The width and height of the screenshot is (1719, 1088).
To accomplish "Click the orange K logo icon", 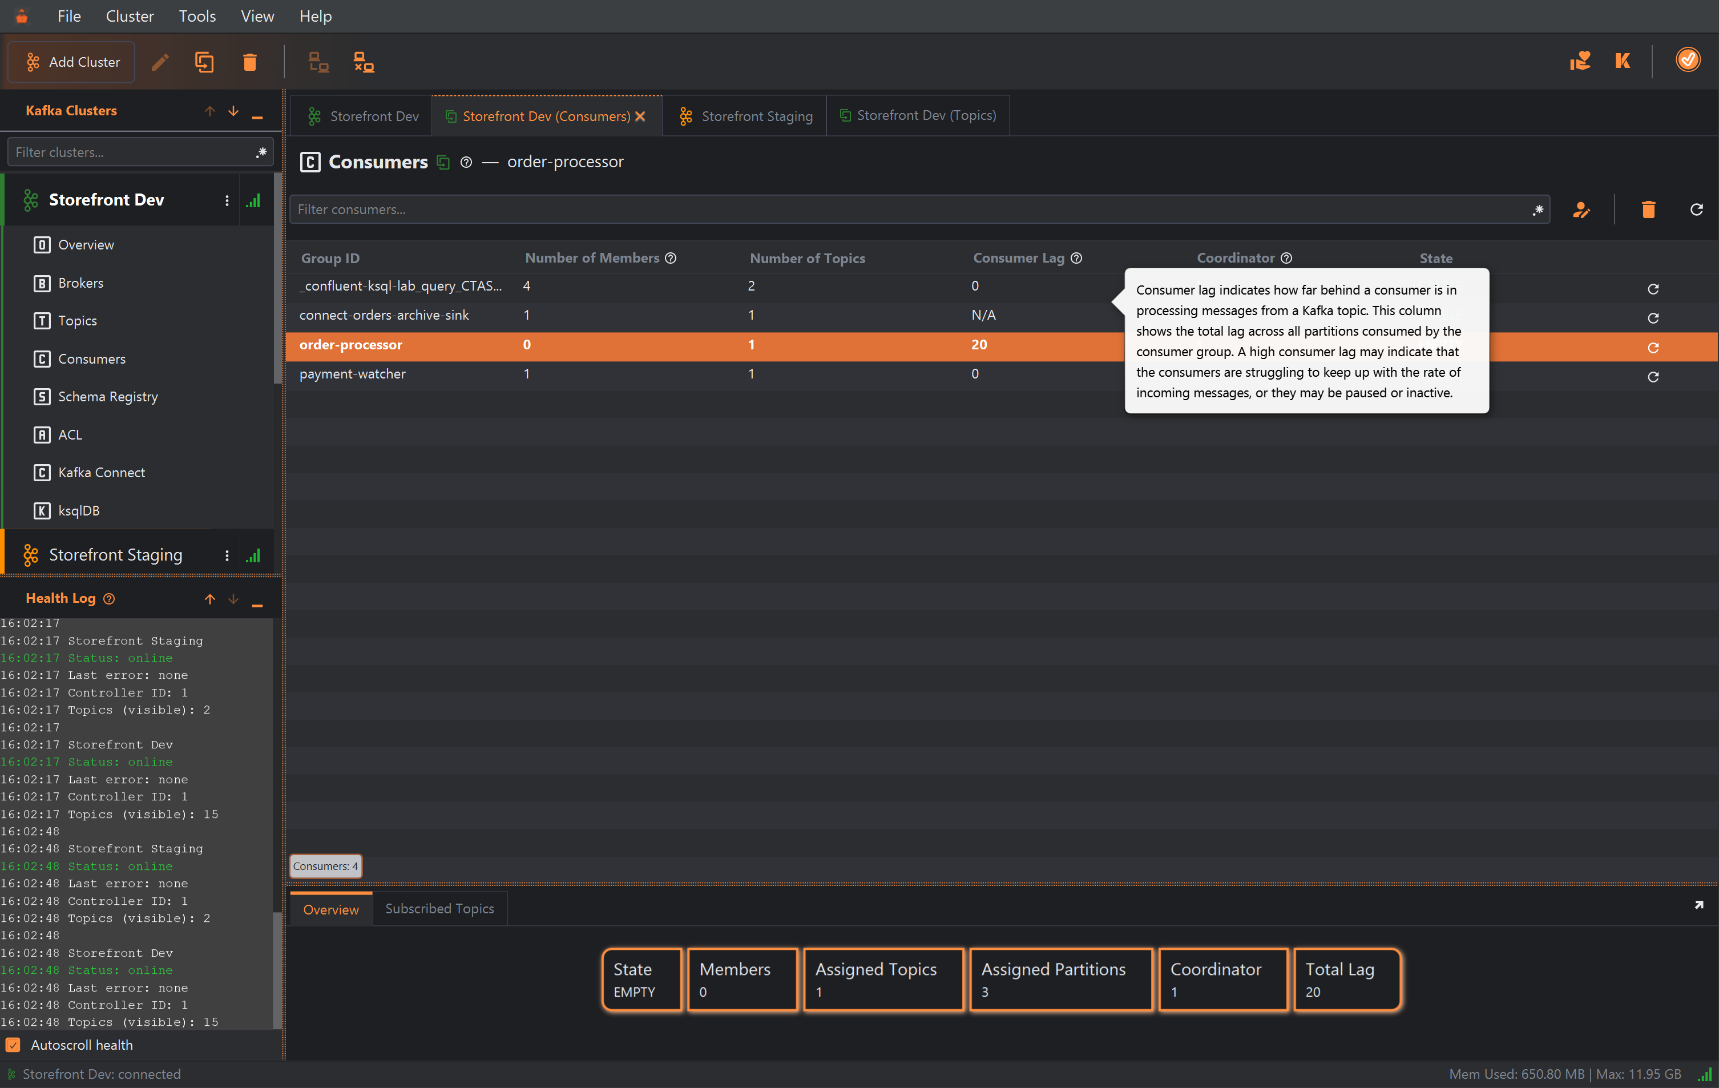I will point(1623,61).
